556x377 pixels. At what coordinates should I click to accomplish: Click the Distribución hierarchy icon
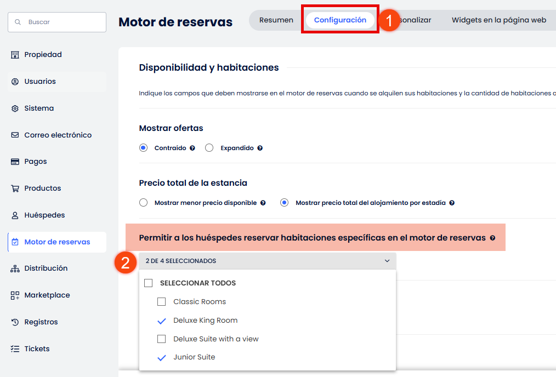pyautogui.click(x=15, y=269)
